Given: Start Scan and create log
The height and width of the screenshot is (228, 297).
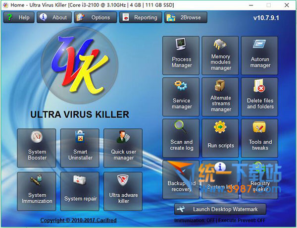Looking at the screenshot, I should pos(181,138).
